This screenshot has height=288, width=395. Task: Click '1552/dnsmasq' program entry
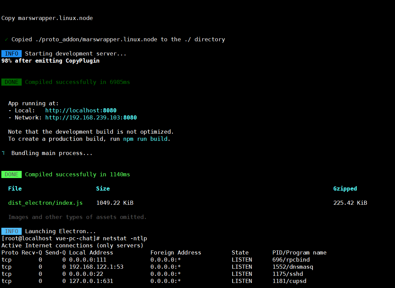point(292,267)
